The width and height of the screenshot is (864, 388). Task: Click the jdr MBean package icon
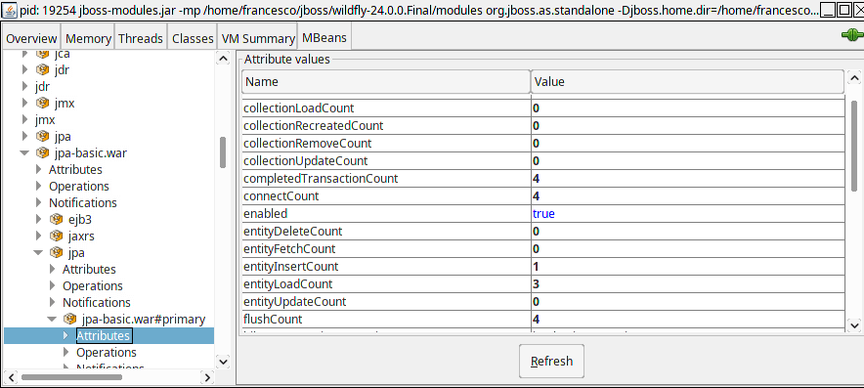(x=42, y=70)
